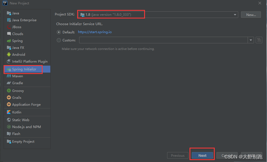Choose Java Enterprise project type
Viewport: 267px width, 162px height.
[27, 20]
